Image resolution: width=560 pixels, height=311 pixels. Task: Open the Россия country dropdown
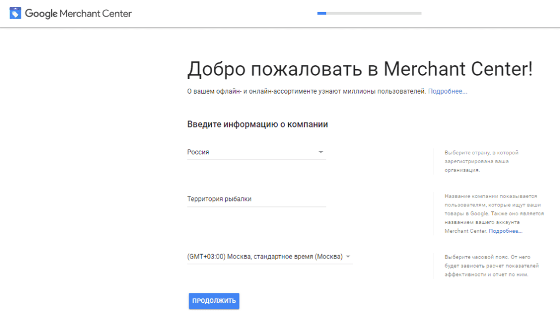click(256, 152)
